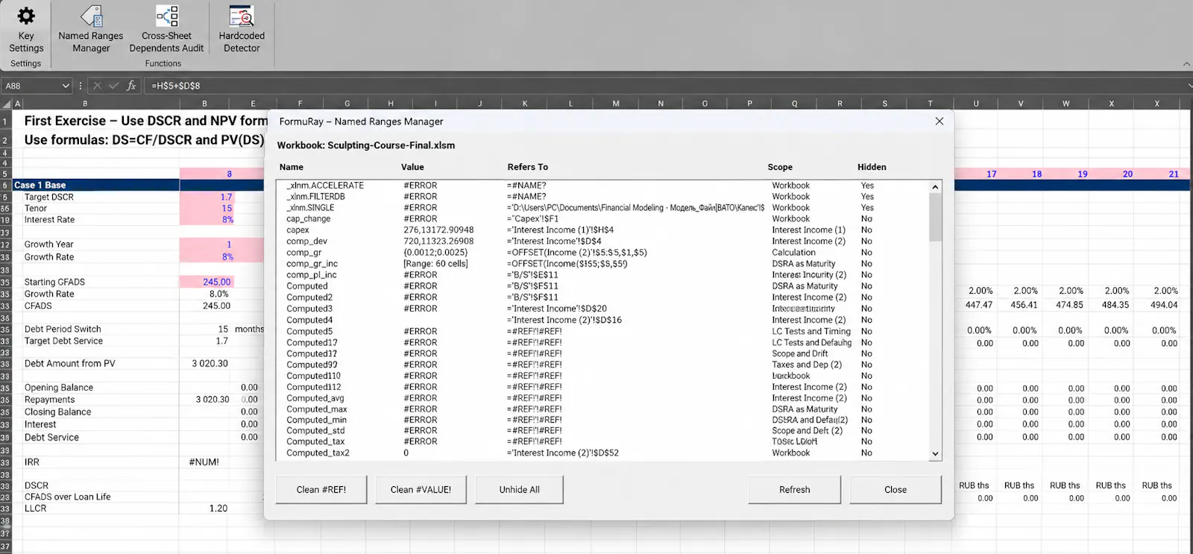Select the comp_pl_inc named range
Viewport: 1193px width, 554px height.
point(602,275)
